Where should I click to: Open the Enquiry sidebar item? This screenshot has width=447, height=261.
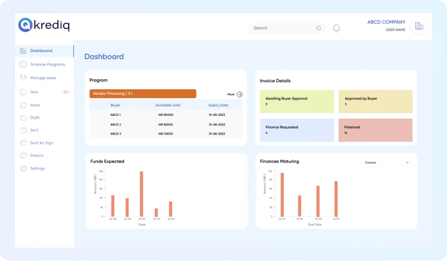tap(37, 156)
